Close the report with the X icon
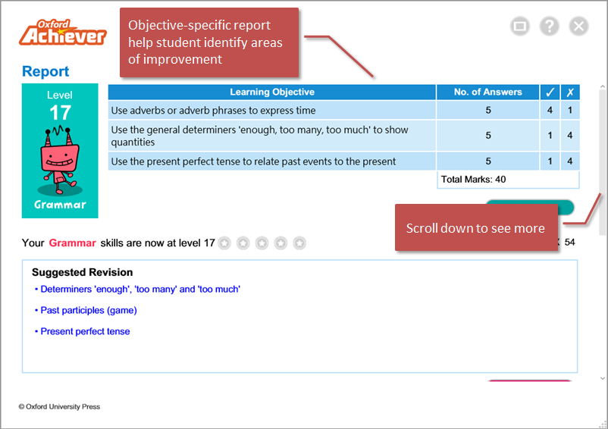Viewport: 608px width, 429px height. click(x=578, y=26)
